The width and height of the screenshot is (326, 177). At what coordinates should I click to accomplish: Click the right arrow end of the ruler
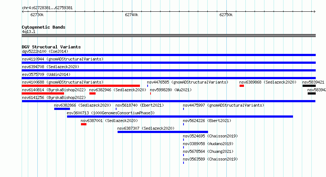(315, 12)
